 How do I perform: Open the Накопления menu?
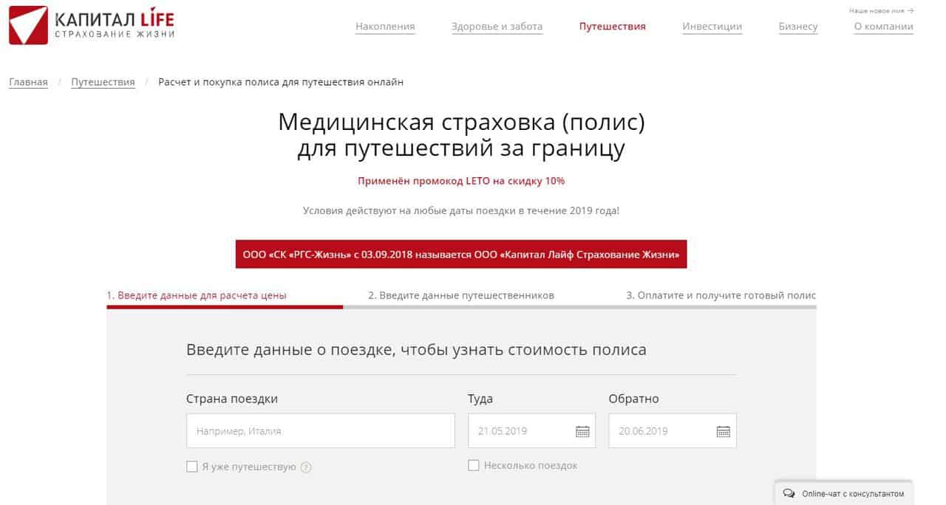click(x=385, y=27)
